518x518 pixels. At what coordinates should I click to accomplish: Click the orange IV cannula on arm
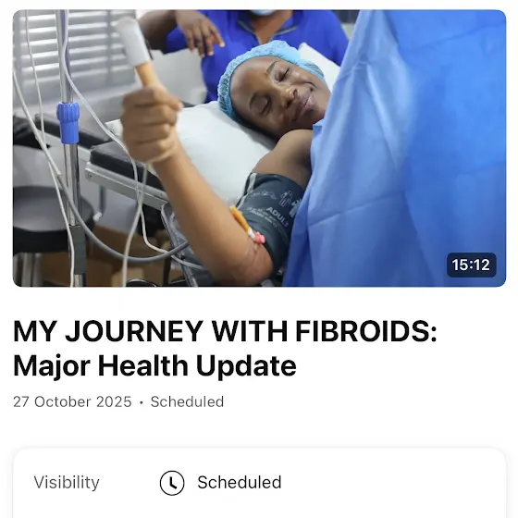coord(246,225)
